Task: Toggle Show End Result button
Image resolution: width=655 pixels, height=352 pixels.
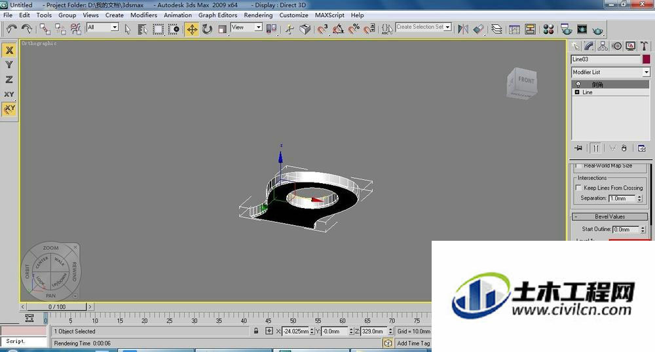Action: [595, 148]
